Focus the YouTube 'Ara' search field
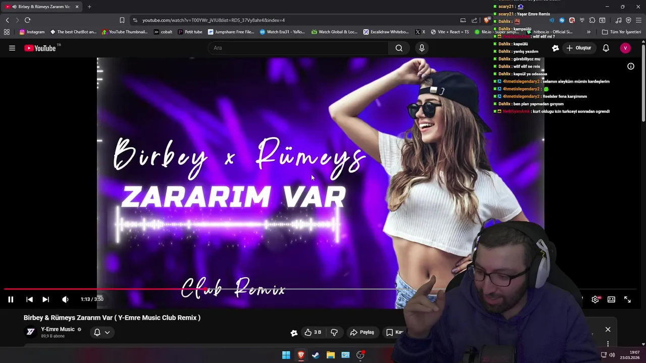 [x=298, y=48]
